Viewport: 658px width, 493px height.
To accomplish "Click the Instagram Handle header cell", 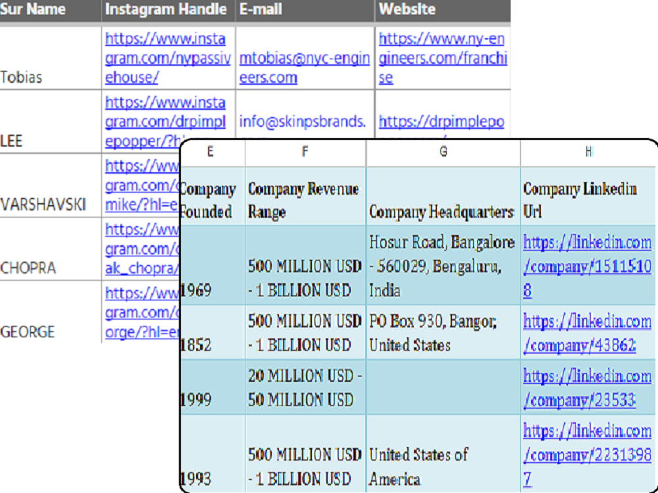I will click(168, 10).
